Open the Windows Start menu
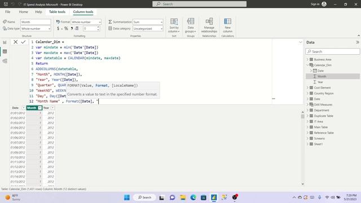361x203 pixels. click(x=127, y=197)
